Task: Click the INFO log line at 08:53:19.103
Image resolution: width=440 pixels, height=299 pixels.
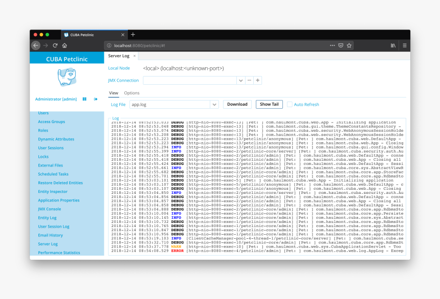Action: pyautogui.click(x=257, y=238)
